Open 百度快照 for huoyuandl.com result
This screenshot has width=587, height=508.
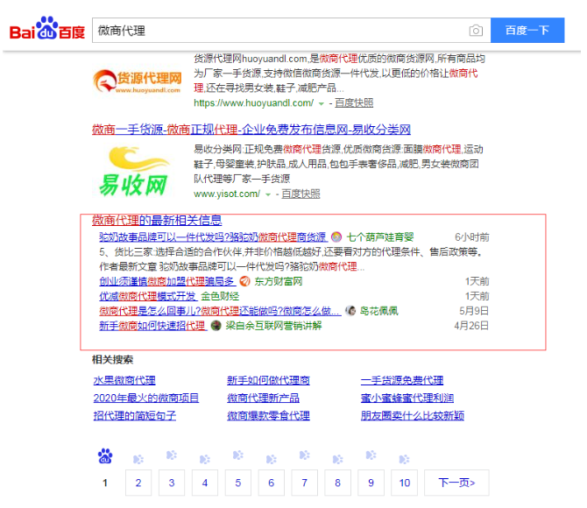[x=354, y=103]
